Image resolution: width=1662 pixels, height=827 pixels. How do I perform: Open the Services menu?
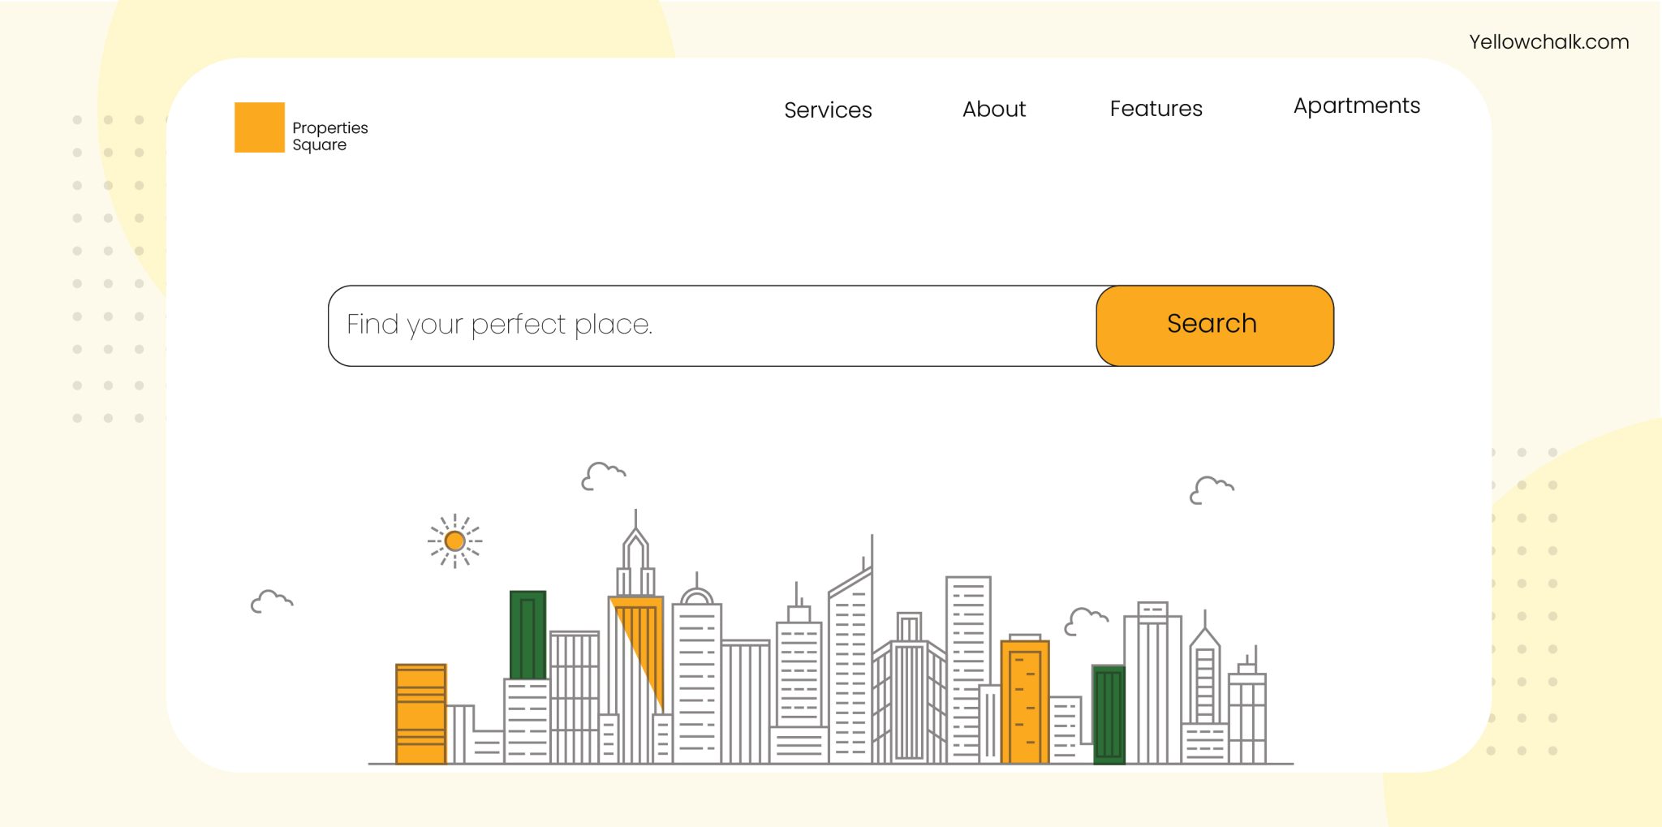827,110
